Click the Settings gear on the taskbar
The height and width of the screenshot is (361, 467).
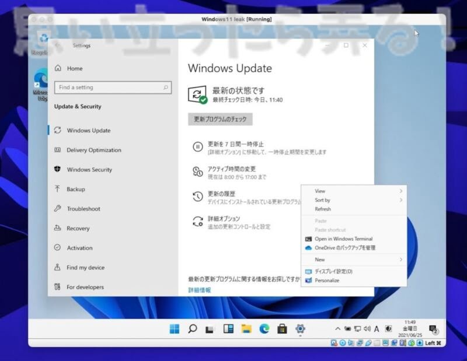pyautogui.click(x=300, y=328)
